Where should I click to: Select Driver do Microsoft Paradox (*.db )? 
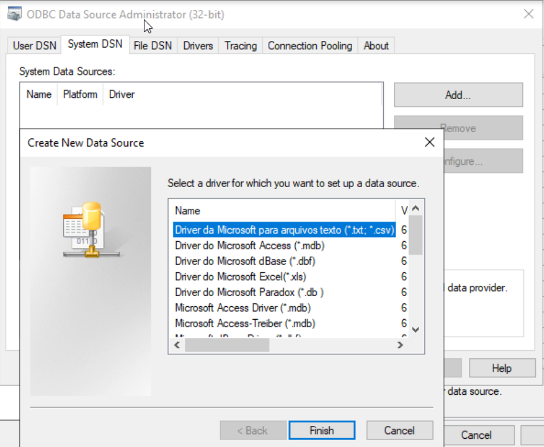pos(249,292)
